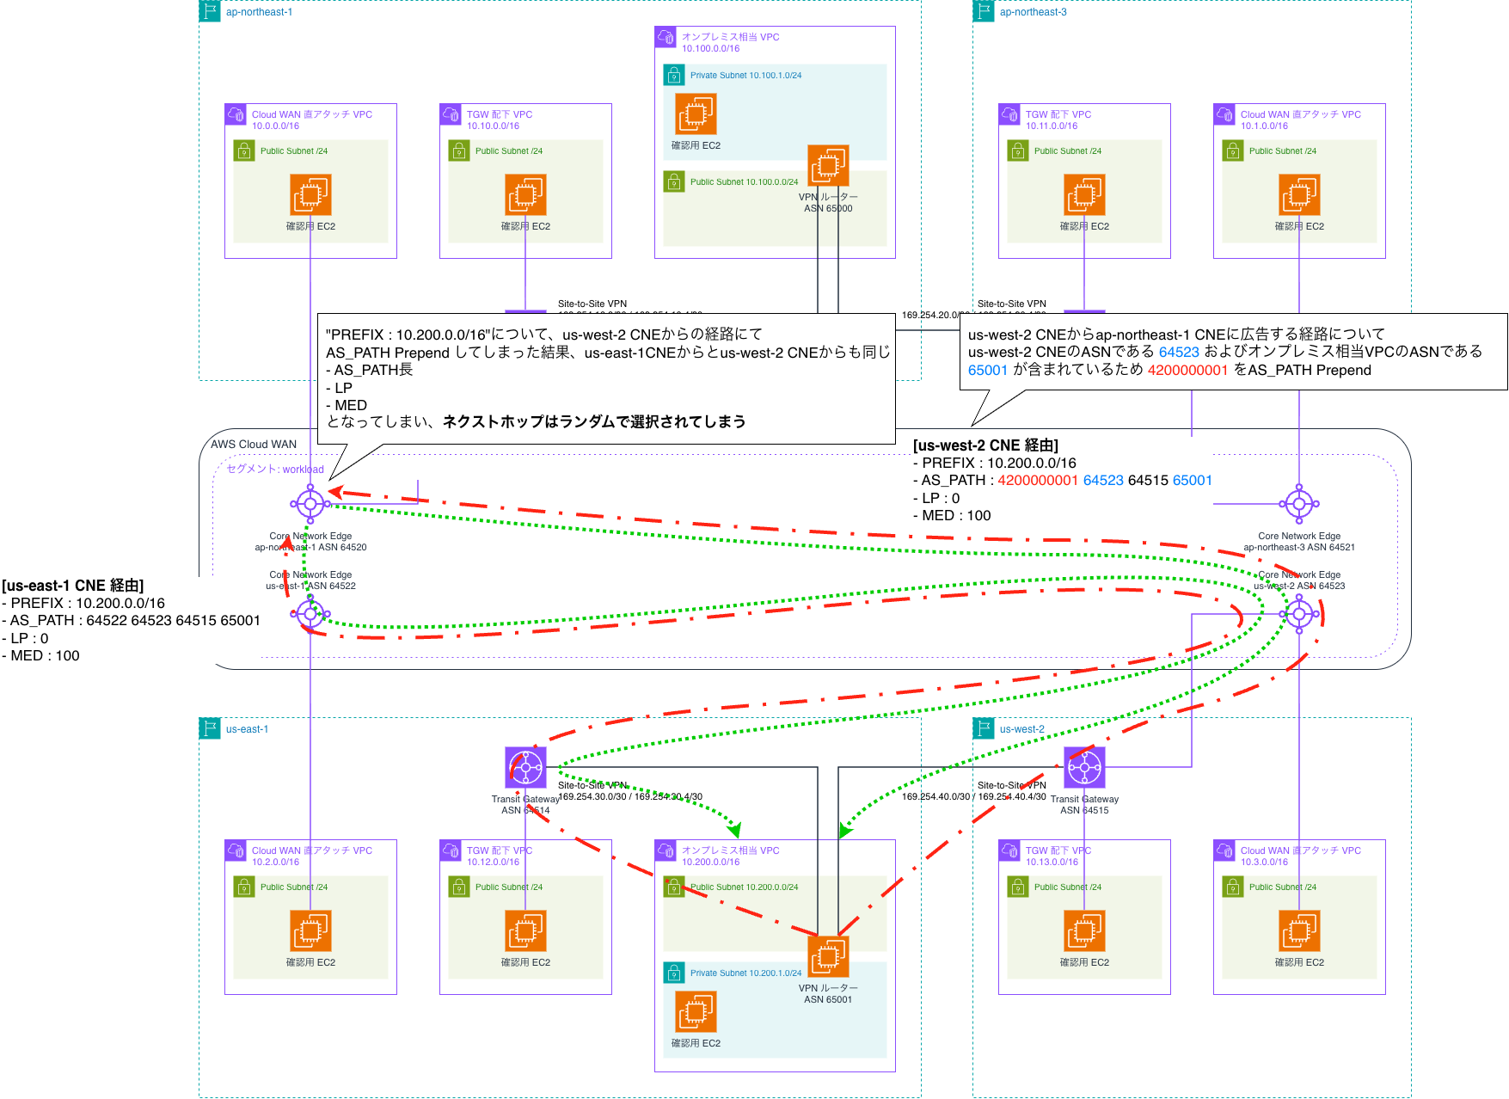Click the us-west-2 region flag icon
This screenshot has width=1509, height=1099.
pos(984,728)
